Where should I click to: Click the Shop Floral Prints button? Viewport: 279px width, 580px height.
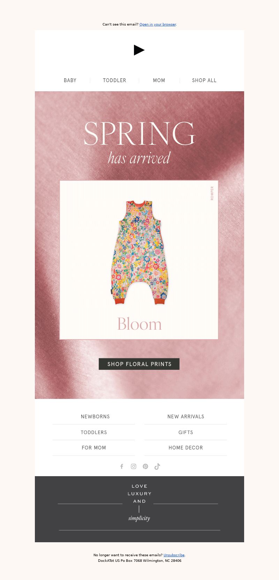tap(139, 364)
